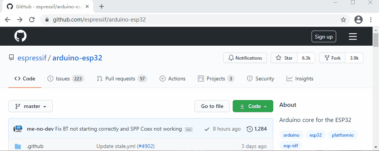Image resolution: width=379 pixels, height=151 pixels.
Task: Open the latest commit message link
Action: click(118, 129)
